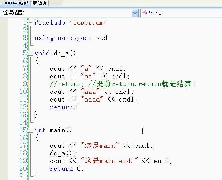This screenshot has width=222, height=180.
Task: Click the 'cout << "aaa" << endl;' line
Action: coord(91,92)
